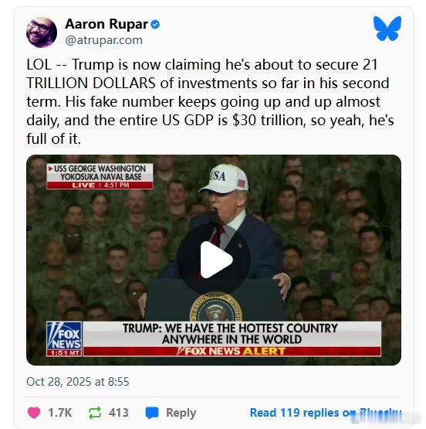426x429 pixels.
Task: Click the blue verified checkmark badge
Action: tap(155, 25)
